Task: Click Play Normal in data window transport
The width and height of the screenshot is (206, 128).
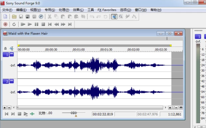Action: [26, 114]
